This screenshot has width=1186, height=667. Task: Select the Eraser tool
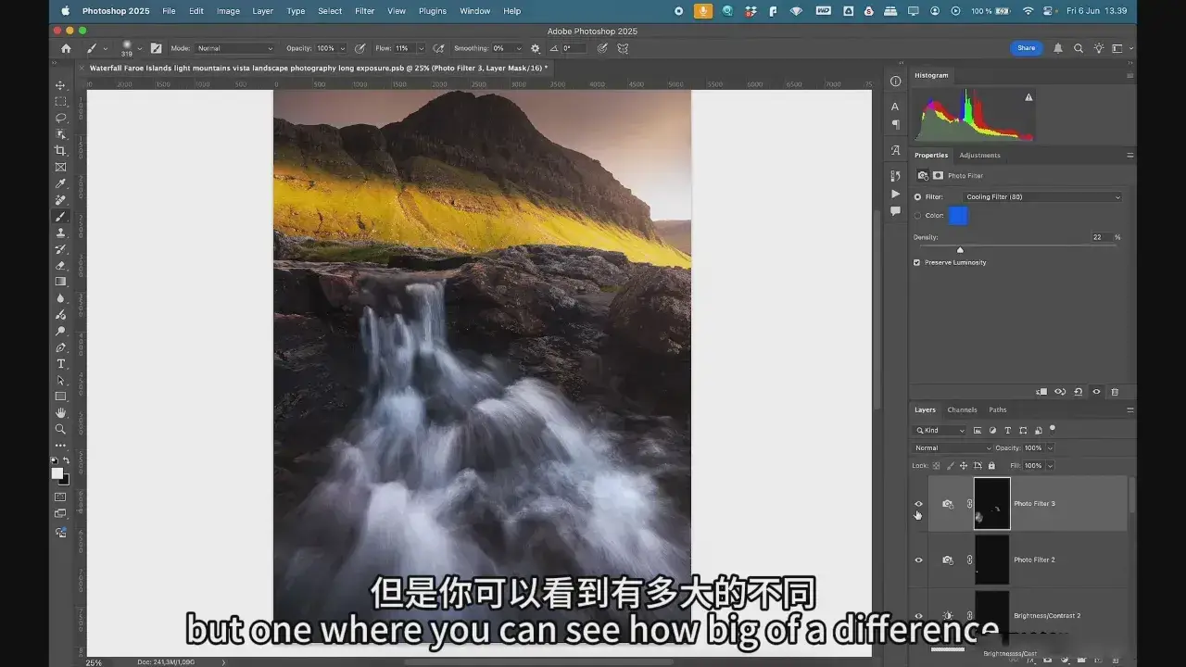61,265
